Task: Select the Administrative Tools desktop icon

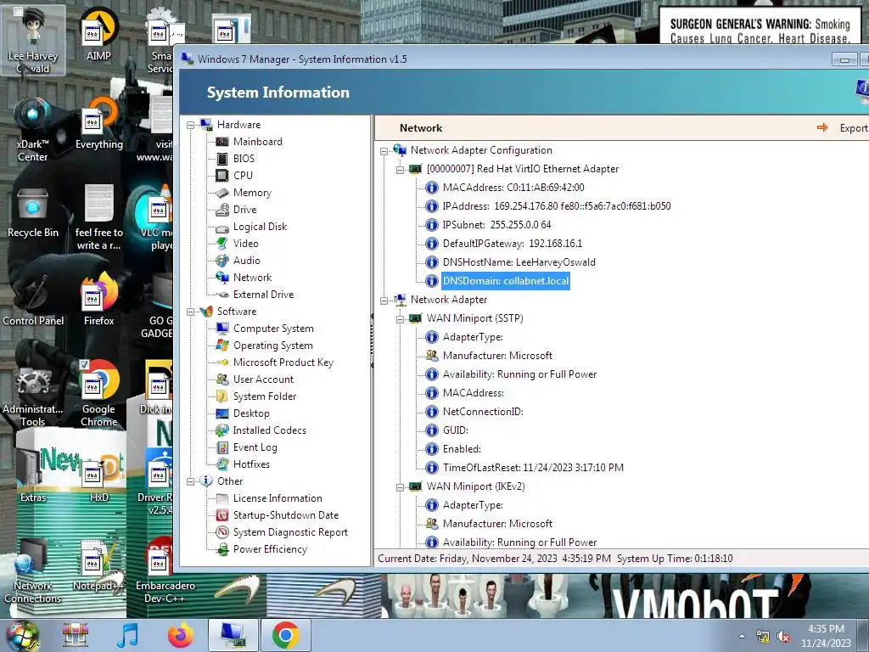Action: [x=33, y=395]
